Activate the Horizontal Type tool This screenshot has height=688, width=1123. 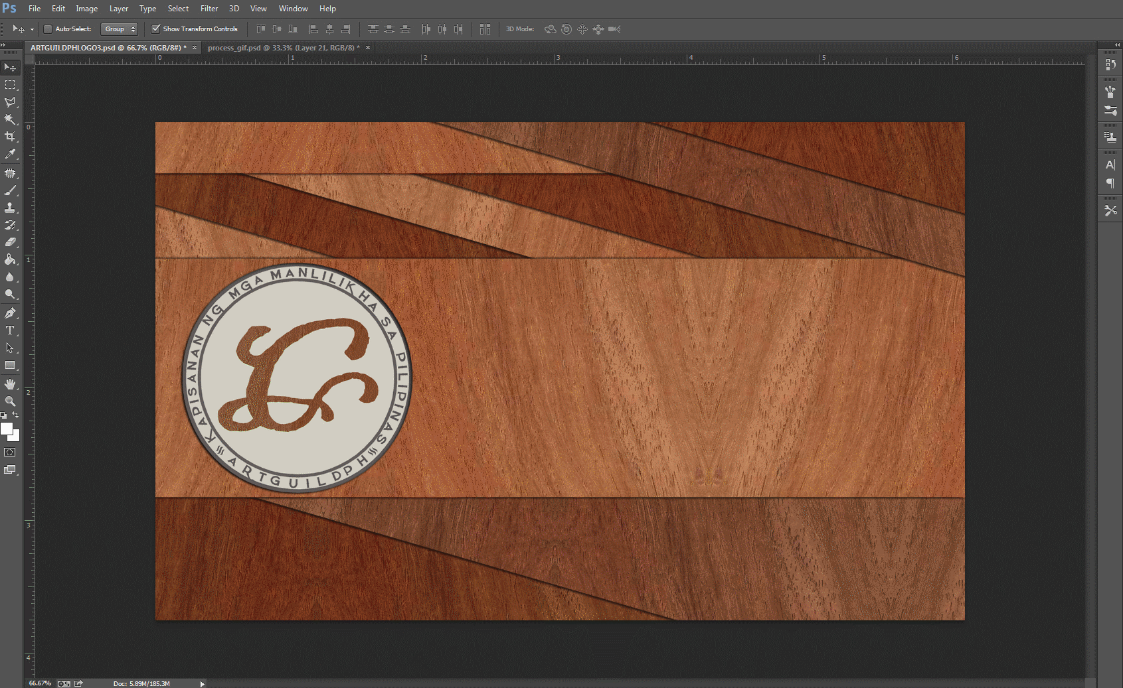(10, 330)
